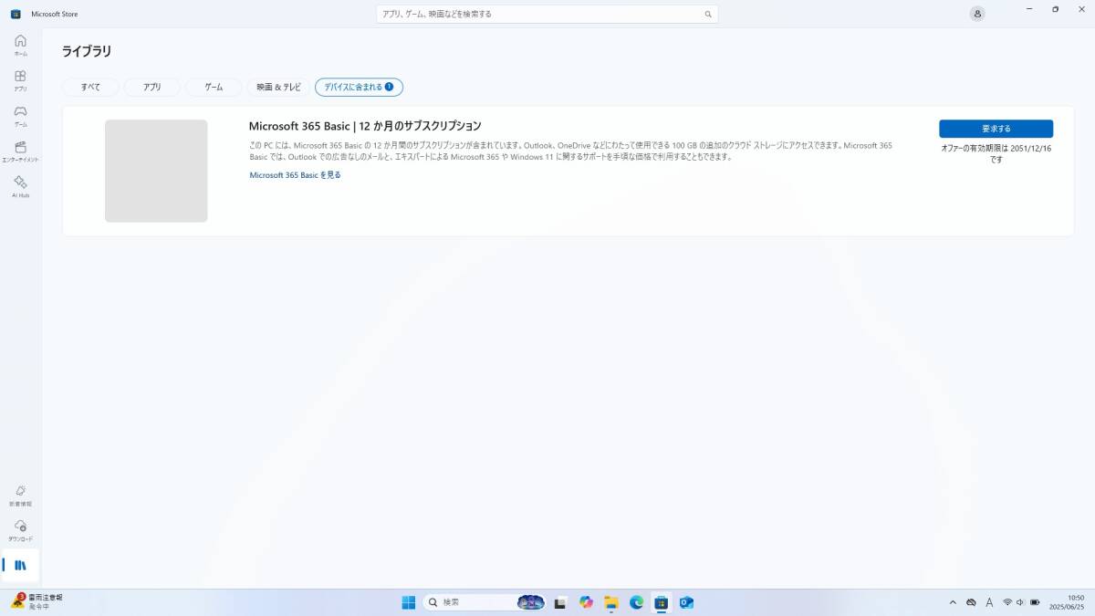
Task: Select the 映画 & テレビ filter tab
Action: tap(278, 87)
